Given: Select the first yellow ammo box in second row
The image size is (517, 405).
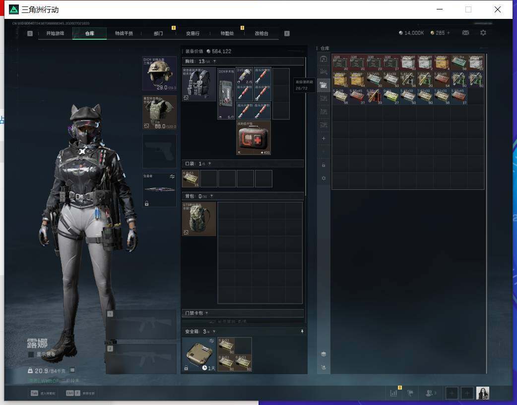Looking at the screenshot, I should (x=340, y=80).
